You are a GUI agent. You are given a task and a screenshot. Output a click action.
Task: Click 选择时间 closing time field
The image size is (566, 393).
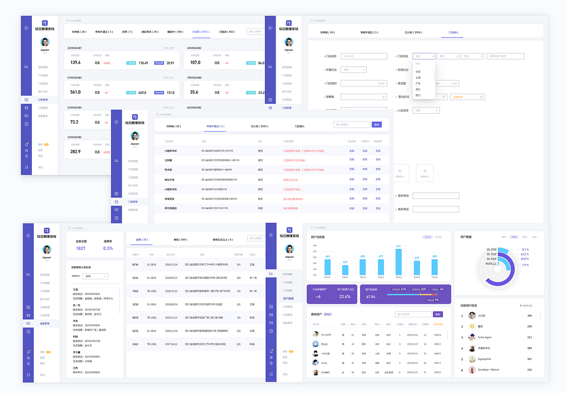click(x=467, y=97)
